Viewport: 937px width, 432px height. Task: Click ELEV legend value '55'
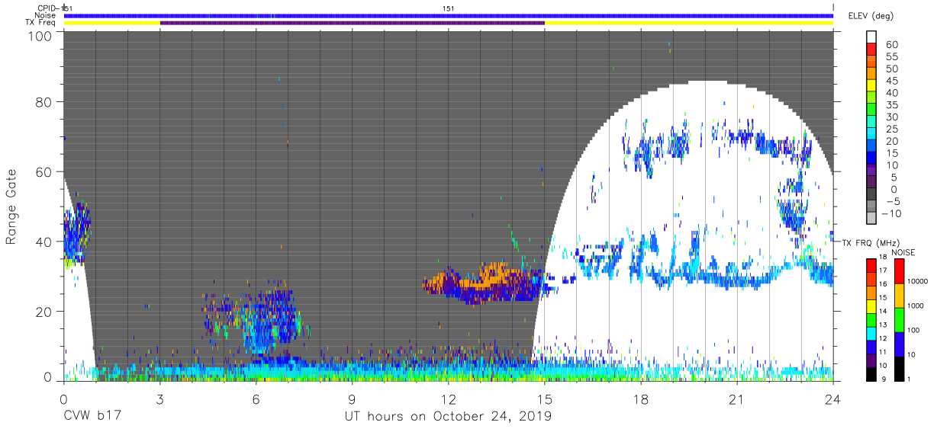(x=892, y=57)
